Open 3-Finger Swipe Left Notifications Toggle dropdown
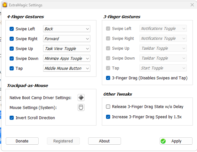This screenshot has width=197, height=152. (163, 28)
